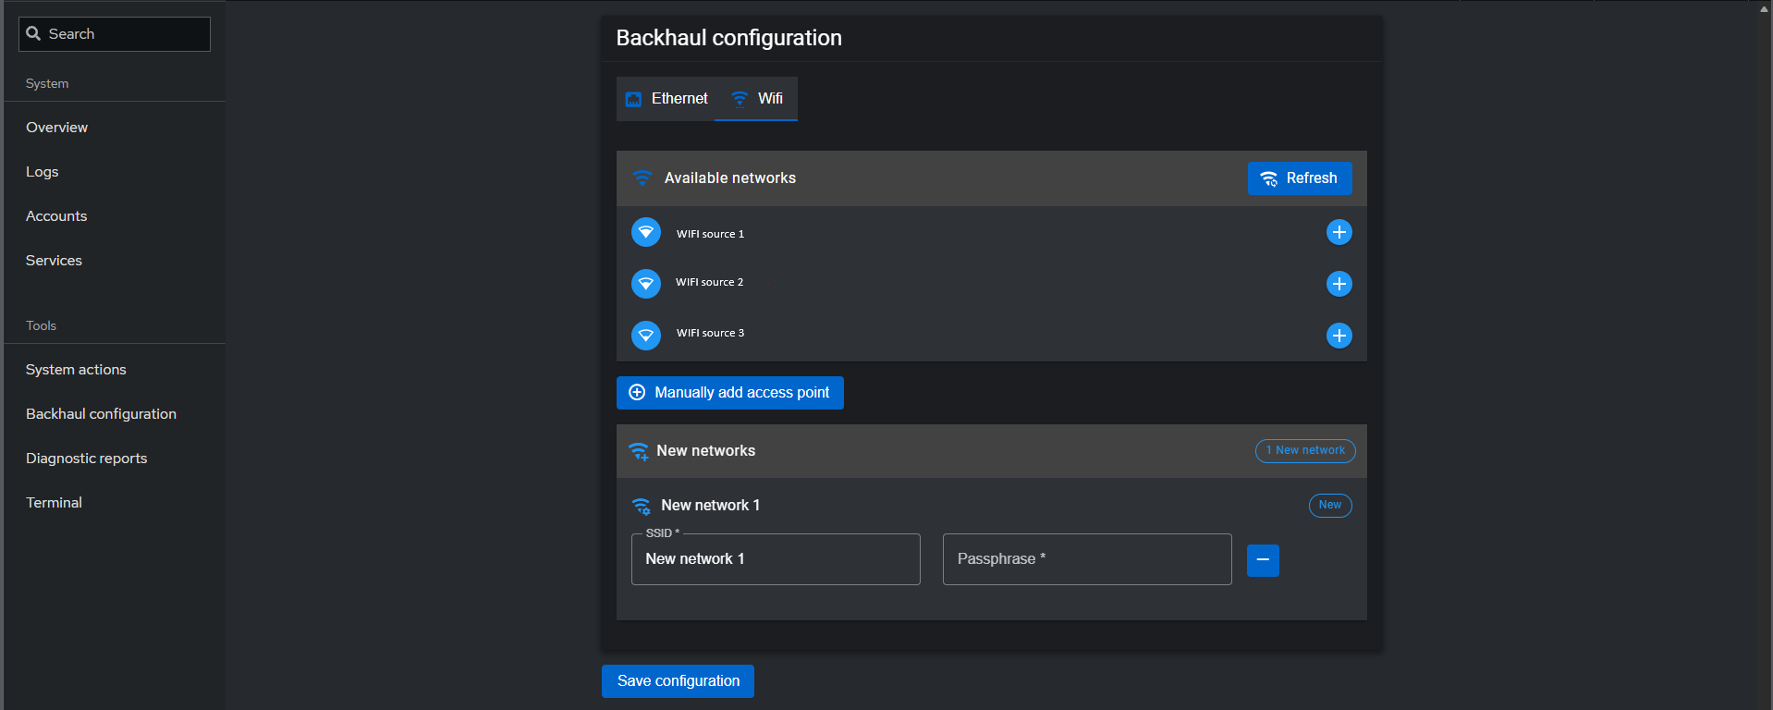Click the SSID input field
1773x710 pixels.
coord(776,559)
